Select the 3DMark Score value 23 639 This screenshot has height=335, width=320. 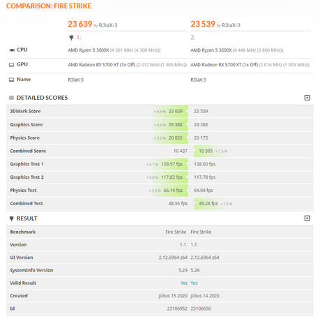(x=176, y=112)
